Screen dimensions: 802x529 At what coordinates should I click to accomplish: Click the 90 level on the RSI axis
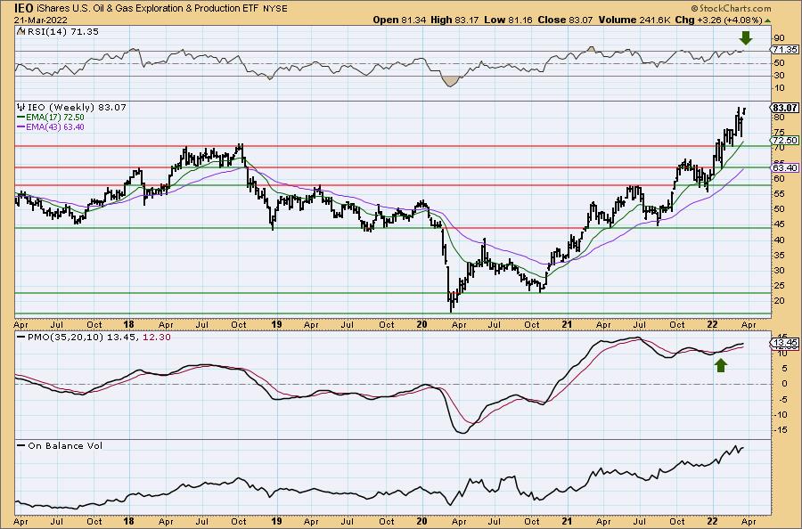click(x=780, y=37)
